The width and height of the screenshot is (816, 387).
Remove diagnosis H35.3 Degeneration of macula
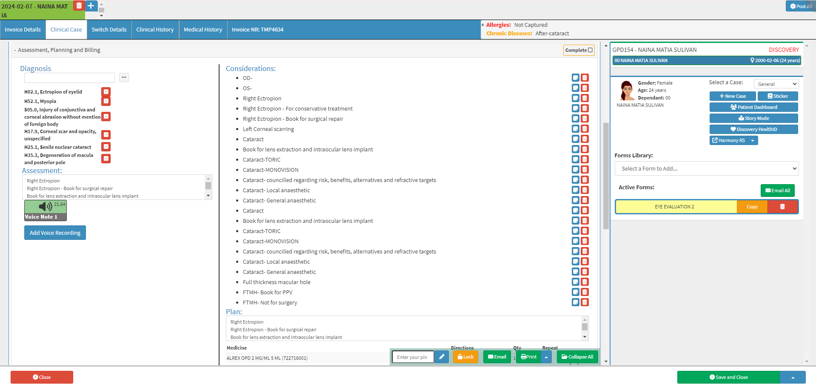[x=106, y=159]
